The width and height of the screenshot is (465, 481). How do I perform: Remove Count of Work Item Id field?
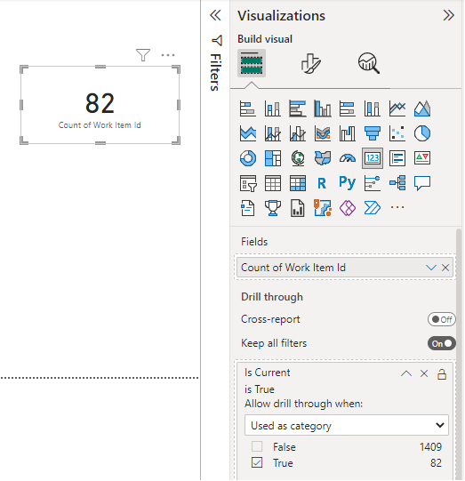tap(445, 268)
